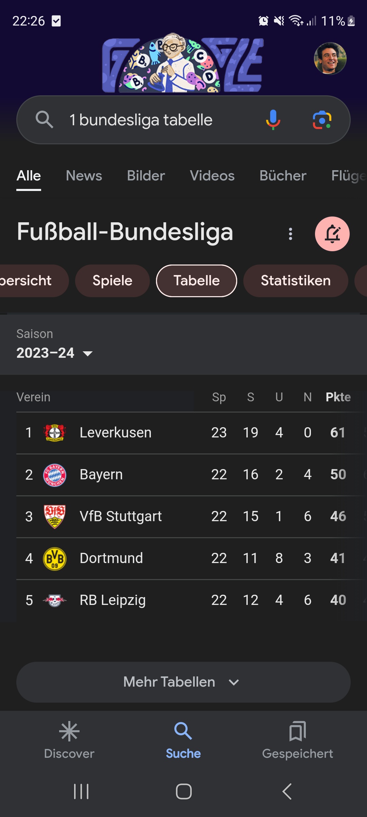Tap the Suche search icon in bottom bar

click(x=183, y=731)
